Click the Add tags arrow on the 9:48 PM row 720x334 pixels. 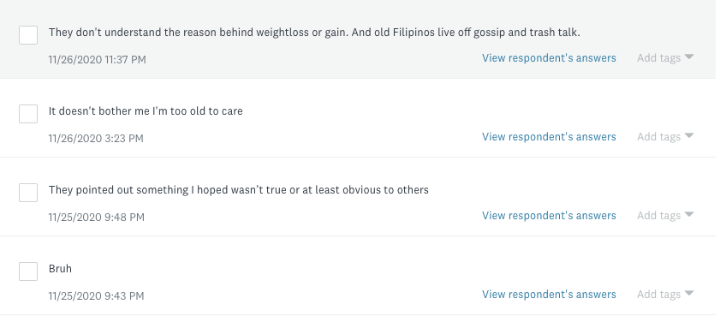tap(689, 214)
